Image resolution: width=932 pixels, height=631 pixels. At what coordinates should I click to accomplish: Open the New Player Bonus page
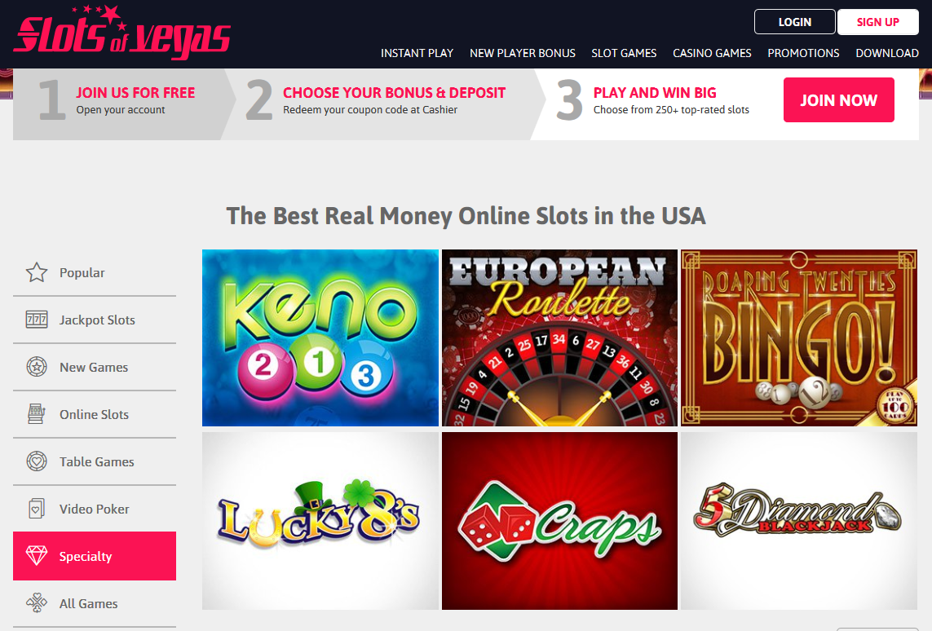click(x=523, y=53)
